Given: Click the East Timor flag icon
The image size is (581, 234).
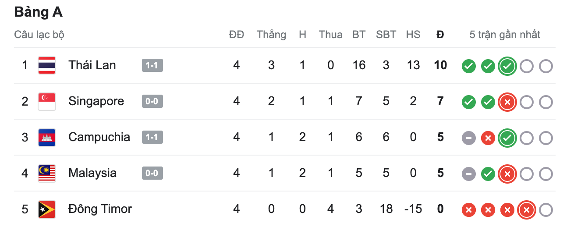Looking at the screenshot, I should [46, 209].
